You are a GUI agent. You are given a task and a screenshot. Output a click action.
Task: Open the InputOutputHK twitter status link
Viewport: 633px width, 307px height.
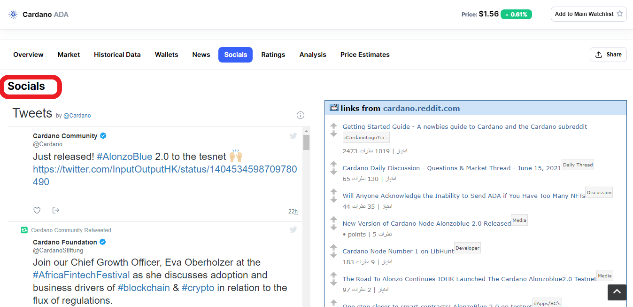165,175
